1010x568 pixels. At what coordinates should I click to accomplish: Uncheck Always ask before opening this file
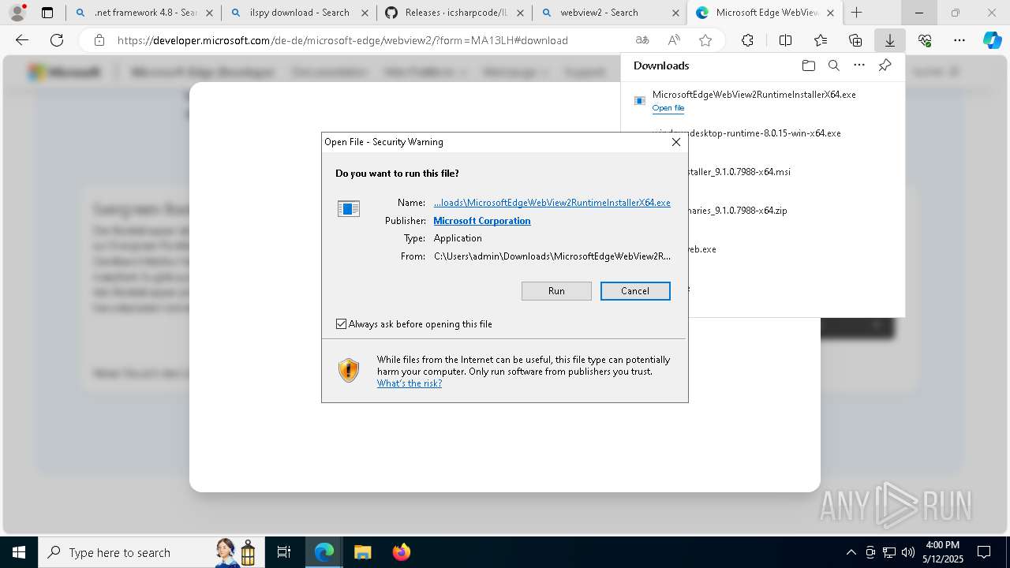click(341, 324)
